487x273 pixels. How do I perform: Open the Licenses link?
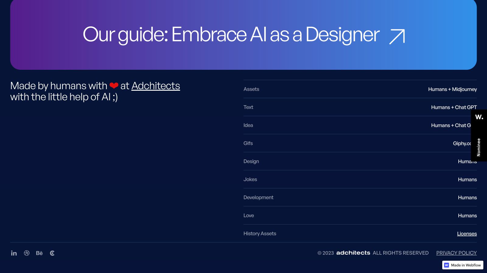coord(467,234)
